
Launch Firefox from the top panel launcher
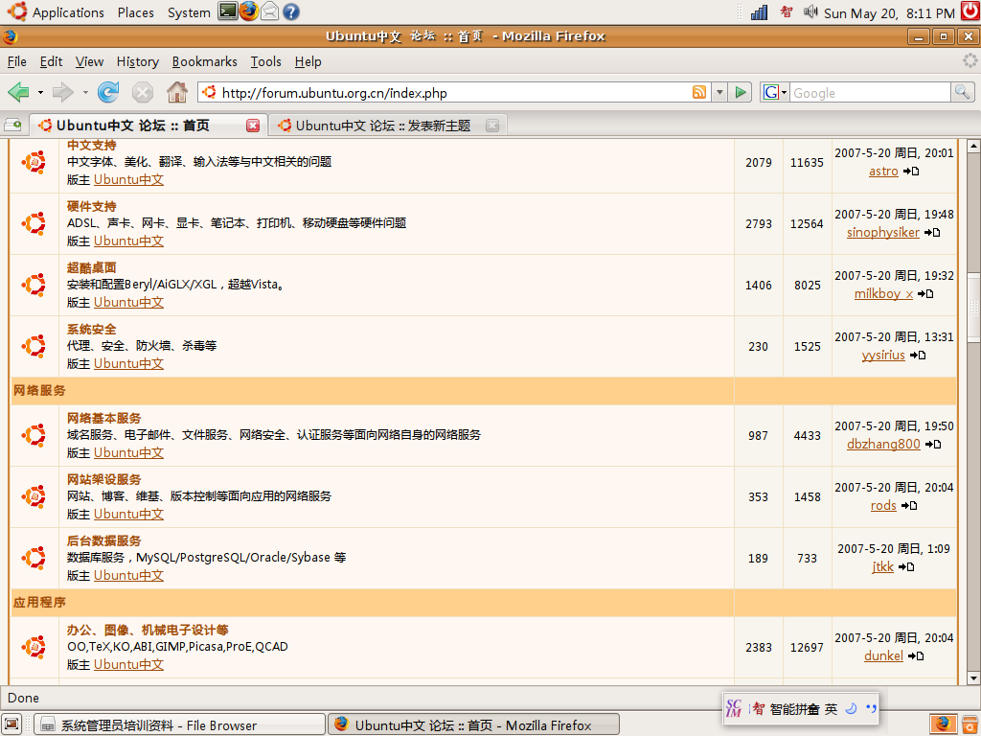click(248, 11)
